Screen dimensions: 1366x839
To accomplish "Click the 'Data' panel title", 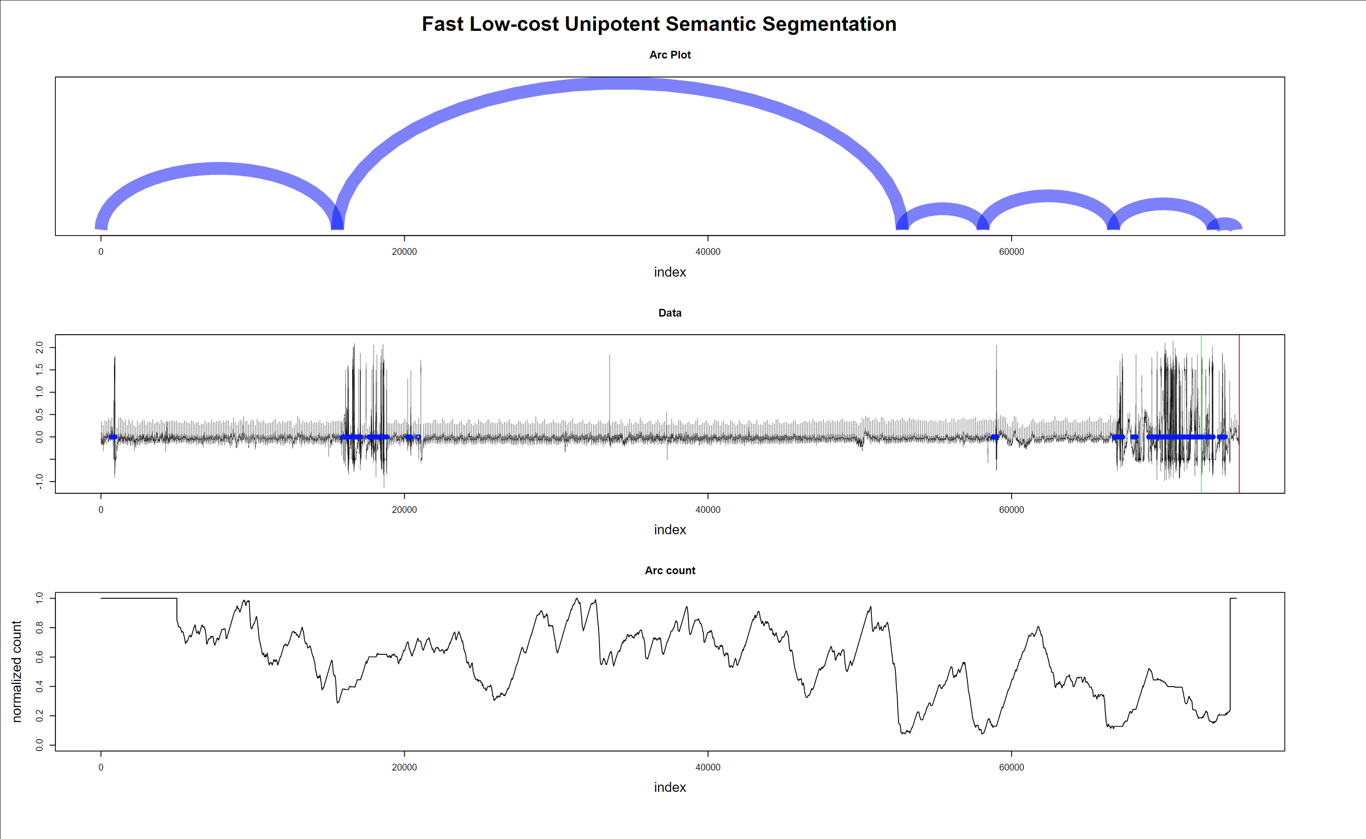I will point(670,313).
